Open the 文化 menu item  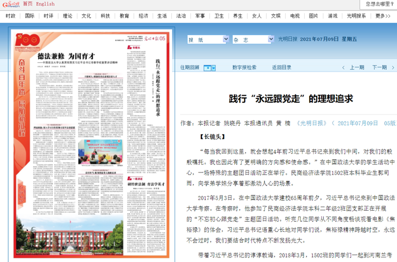86,16
